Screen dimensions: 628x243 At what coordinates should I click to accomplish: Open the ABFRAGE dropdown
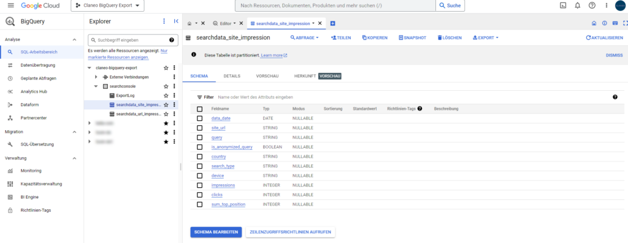(304, 37)
